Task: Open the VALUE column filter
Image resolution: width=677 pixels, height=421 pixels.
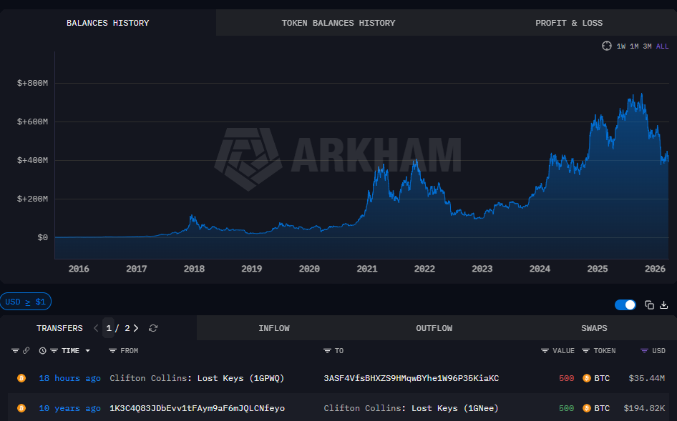Action: pyautogui.click(x=545, y=351)
